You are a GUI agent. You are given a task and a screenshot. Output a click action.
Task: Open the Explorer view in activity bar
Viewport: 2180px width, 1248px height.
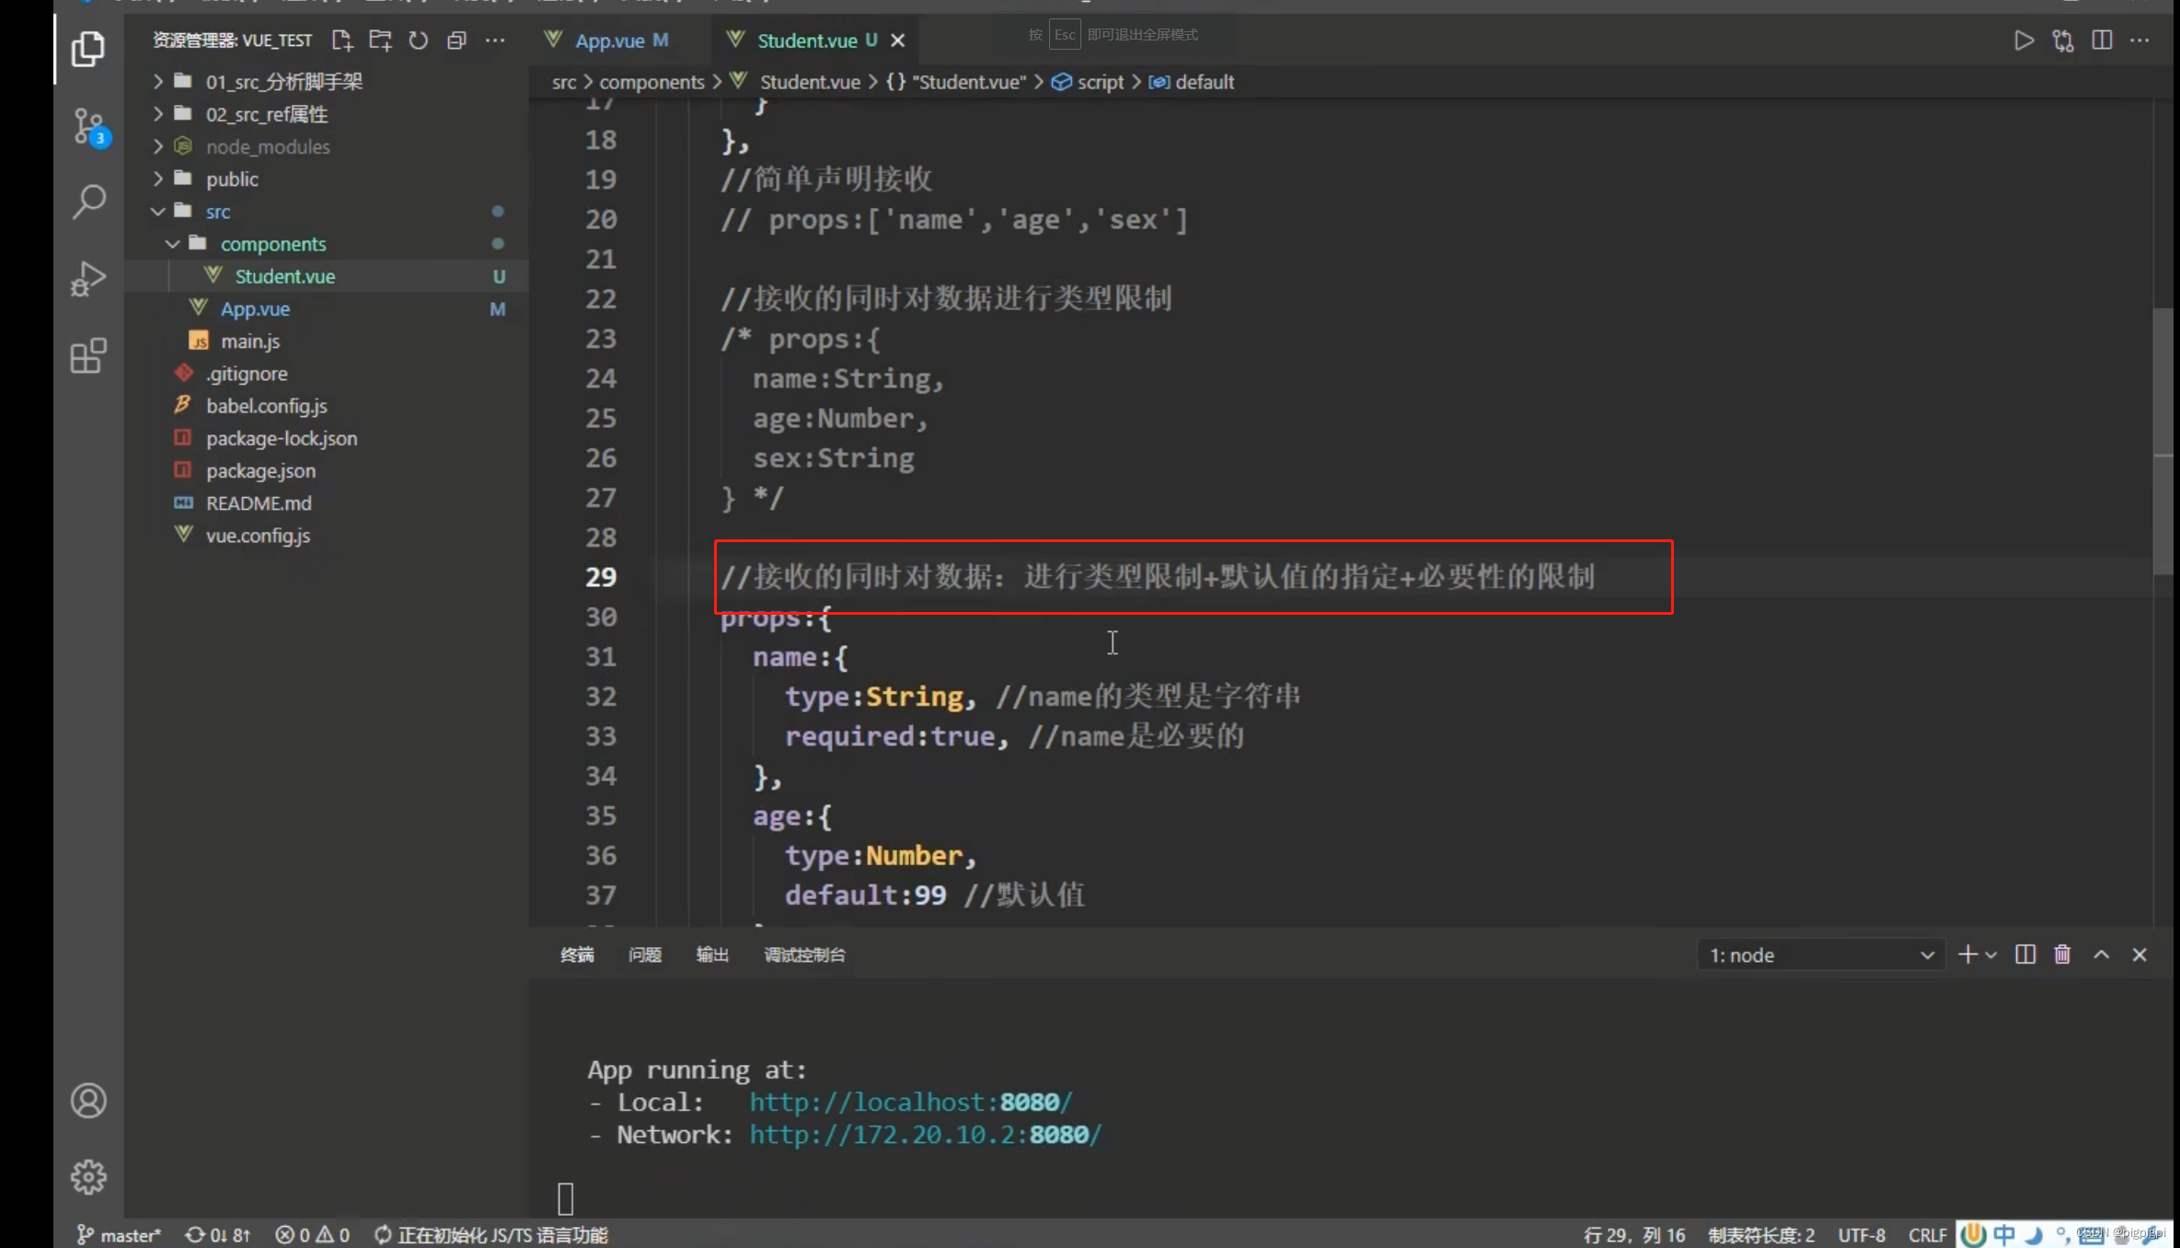(88, 48)
